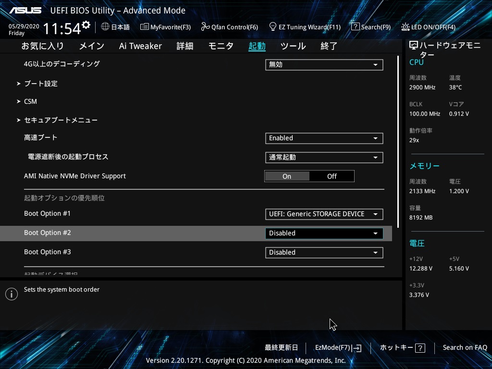This screenshot has height=369, width=492.
Task: Click the 12.288 V voltage value
Action: point(421,269)
